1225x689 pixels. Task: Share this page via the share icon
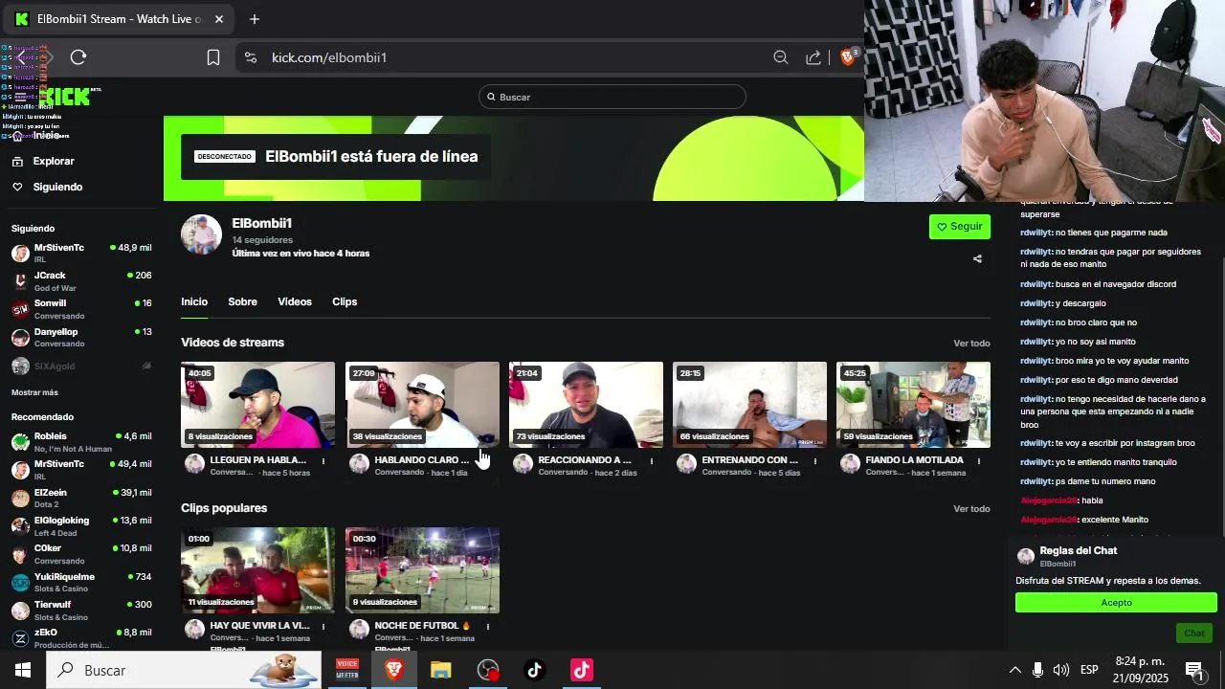tap(813, 57)
